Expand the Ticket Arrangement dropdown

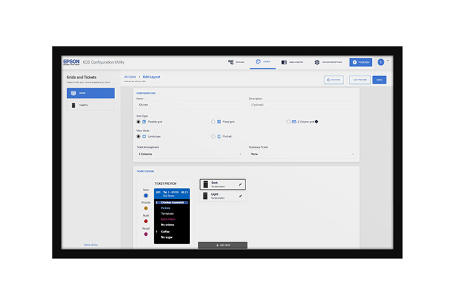pos(189,154)
